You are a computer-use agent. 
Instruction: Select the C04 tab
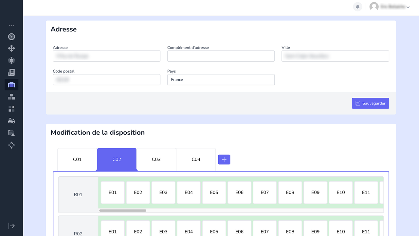click(196, 160)
